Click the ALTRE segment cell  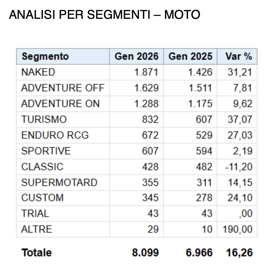pyautogui.click(x=36, y=229)
